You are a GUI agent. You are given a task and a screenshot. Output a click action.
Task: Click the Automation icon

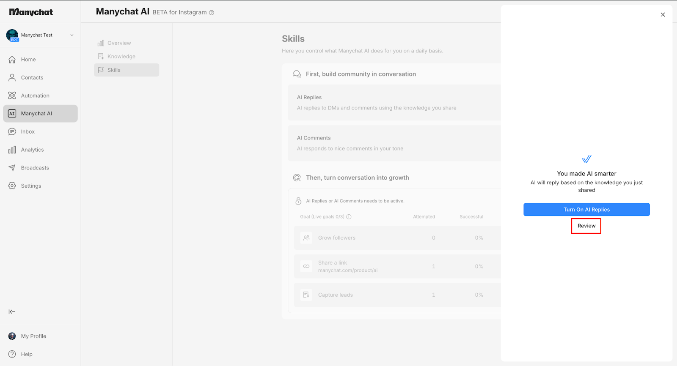pos(12,96)
